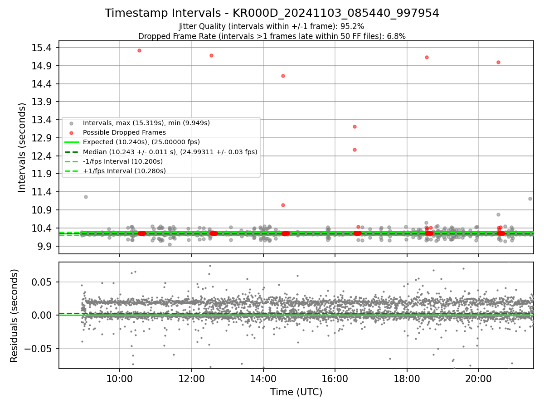This screenshot has width=544, height=408.
Task: Select the red outlier point near 12:30 at 15.2s
Action: tap(211, 55)
